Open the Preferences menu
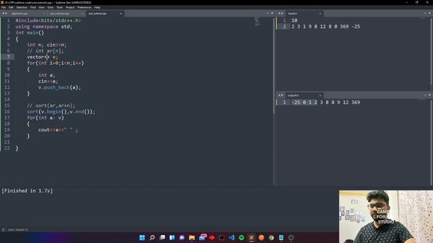433x243 pixels. coord(84,7)
